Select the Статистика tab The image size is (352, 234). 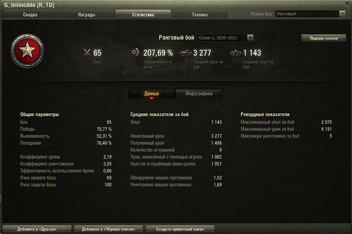(143, 15)
